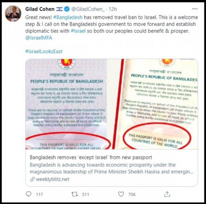The width and height of the screenshot is (206, 204).
Task: Click Gilad Cohen's profile avatar
Action: (13, 14)
